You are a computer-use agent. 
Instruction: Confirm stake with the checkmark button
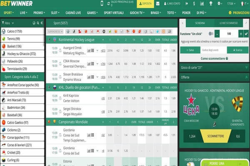[246, 34]
